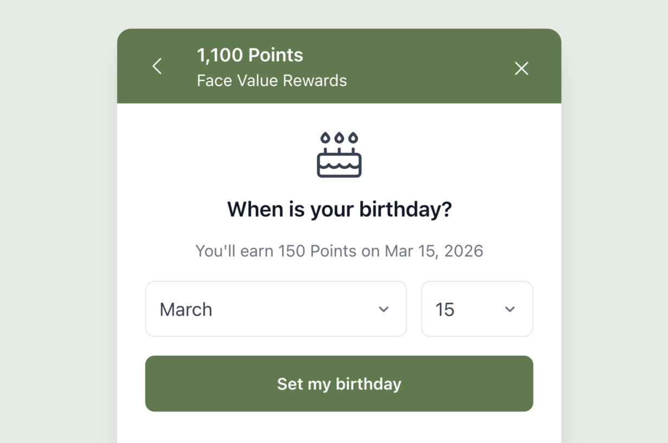
Task: Click the Mar 15, 2026 date text
Action: pos(433,251)
